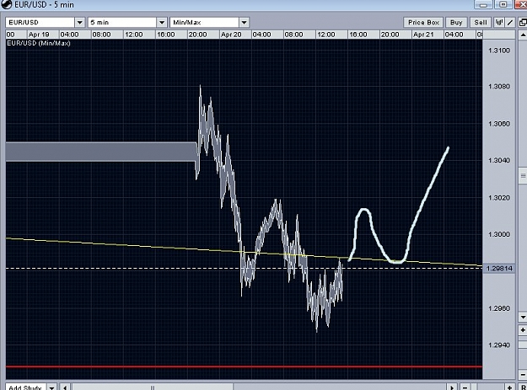Click the 1.3100 price axis label
527x390 pixels.
(499, 51)
